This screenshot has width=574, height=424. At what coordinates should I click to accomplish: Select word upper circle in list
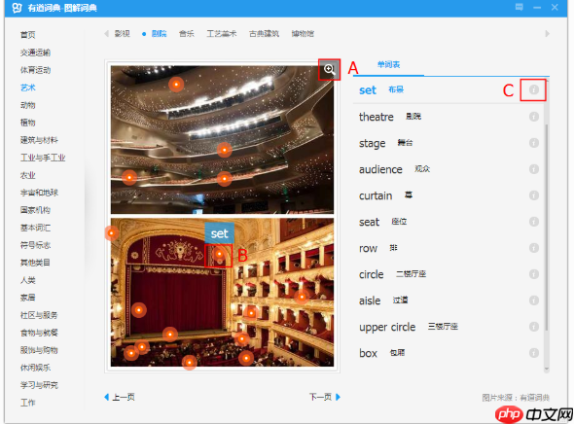tap(387, 327)
